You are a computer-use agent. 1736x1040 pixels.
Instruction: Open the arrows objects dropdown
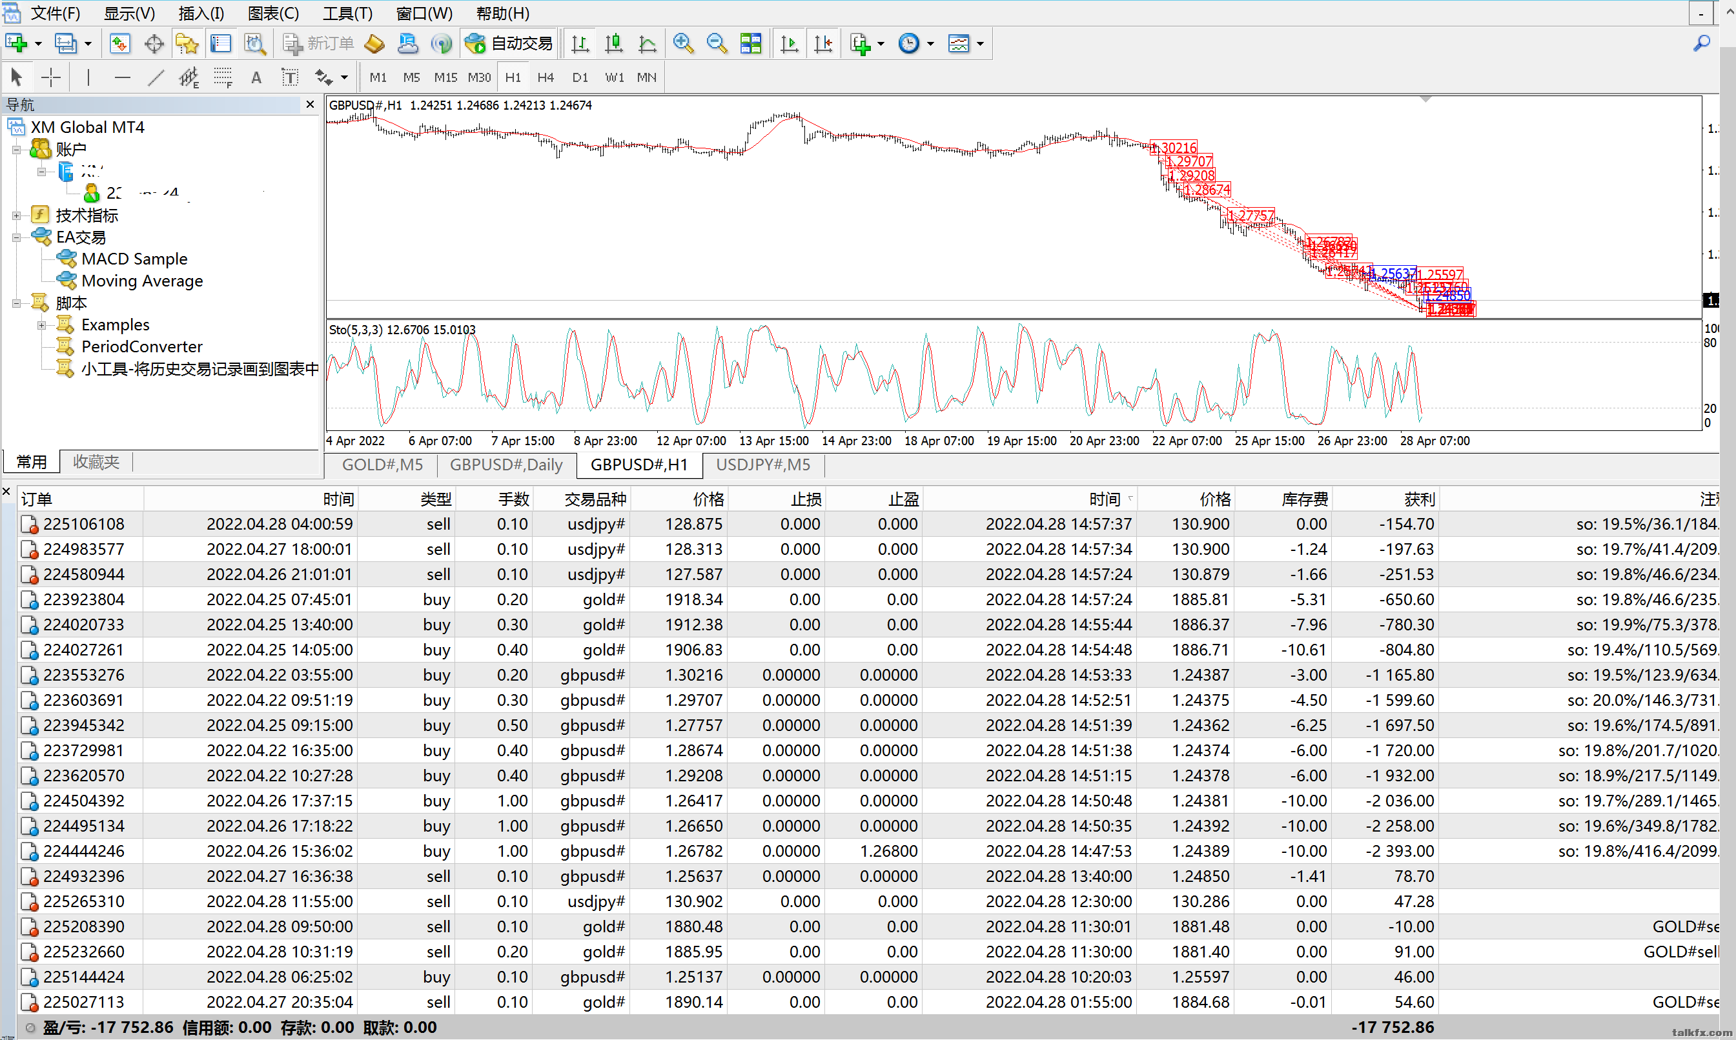(x=331, y=77)
